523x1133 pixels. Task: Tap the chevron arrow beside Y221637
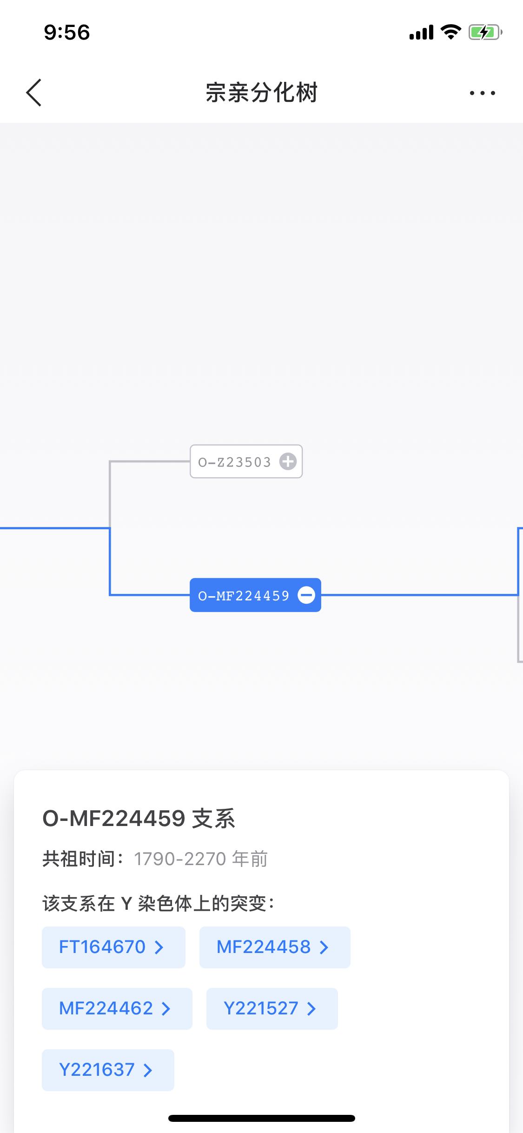coord(148,1070)
